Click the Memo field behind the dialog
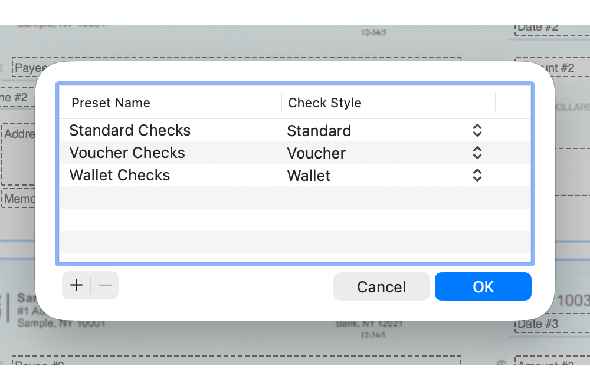 click(x=18, y=199)
